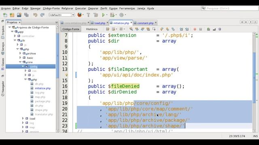The height and width of the screenshot is (145, 259).
Task: Toggle Bookmark icon in editor toolbar
Action: click(173, 29)
